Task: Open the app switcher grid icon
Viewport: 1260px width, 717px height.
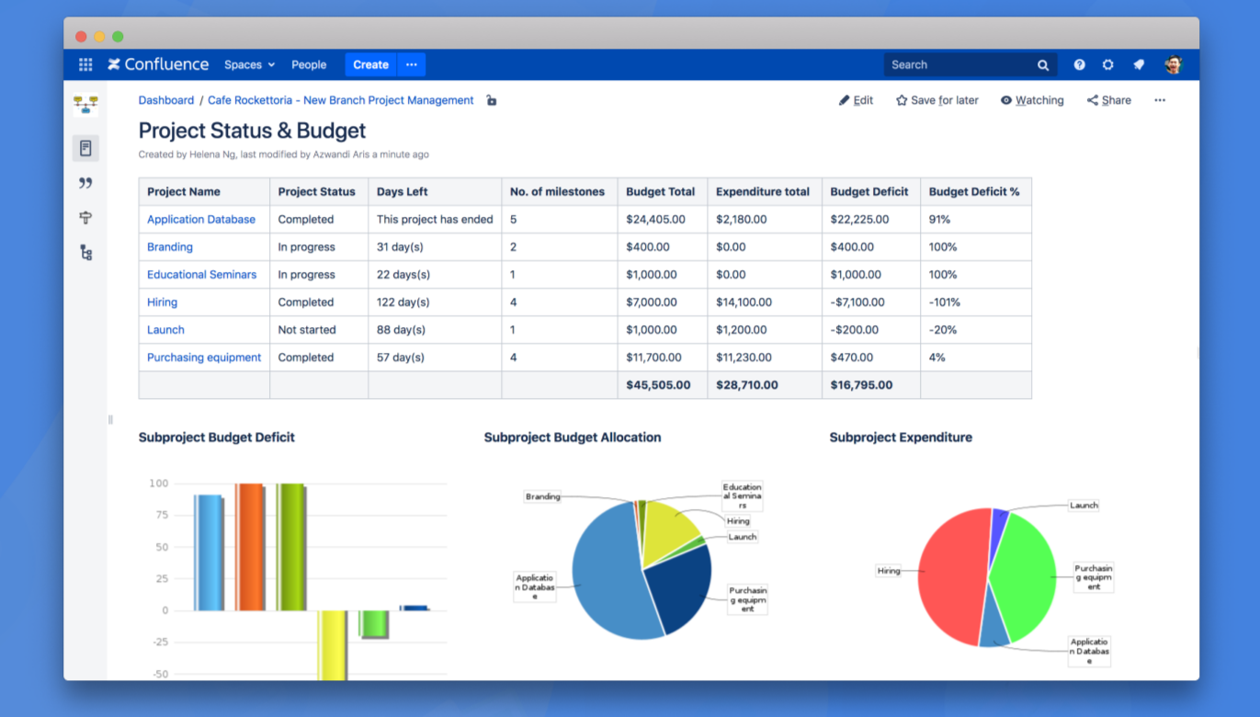Action: click(x=85, y=64)
